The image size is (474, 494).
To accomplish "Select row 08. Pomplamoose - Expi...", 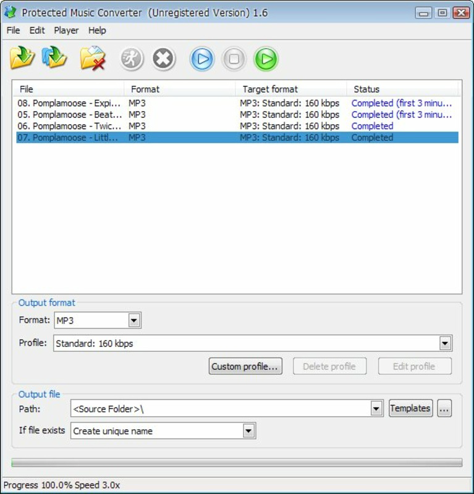I will click(237, 103).
